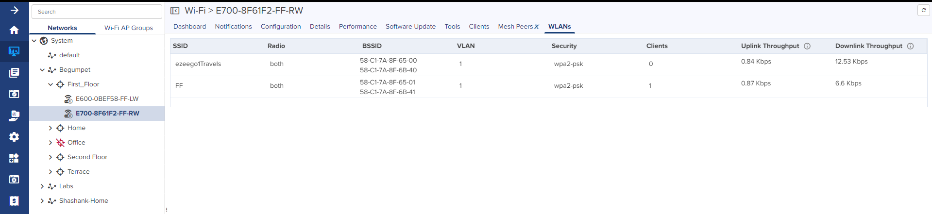Open the billing dollar receipt icon
Screen dimensions: 932x214
14,201
